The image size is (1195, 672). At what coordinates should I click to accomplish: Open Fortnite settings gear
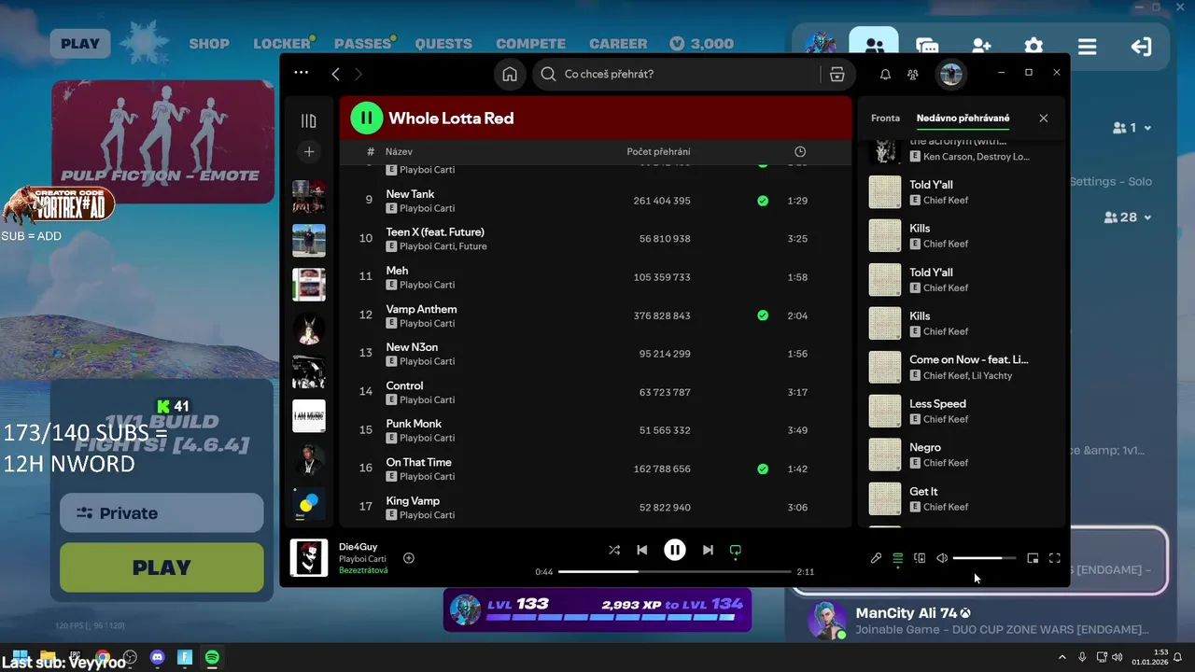pos(1033,47)
